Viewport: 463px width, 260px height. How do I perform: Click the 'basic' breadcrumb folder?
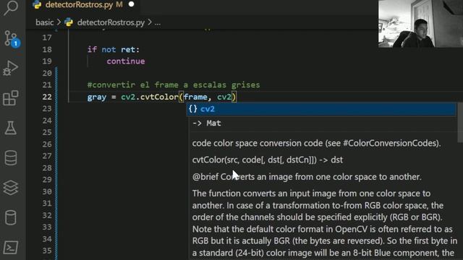click(45, 22)
